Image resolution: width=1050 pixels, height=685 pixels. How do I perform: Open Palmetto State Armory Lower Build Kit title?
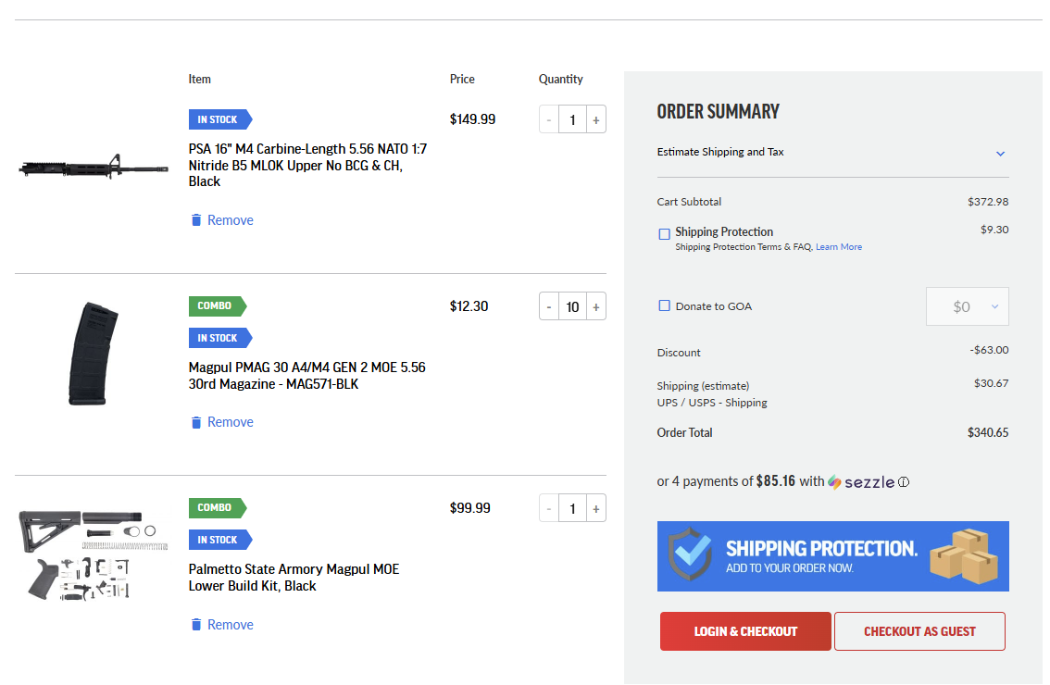(x=294, y=578)
